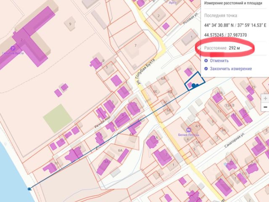The height and width of the screenshot is (202, 269).
Task: Click building number 7 on the map
Action: click(135, 45)
